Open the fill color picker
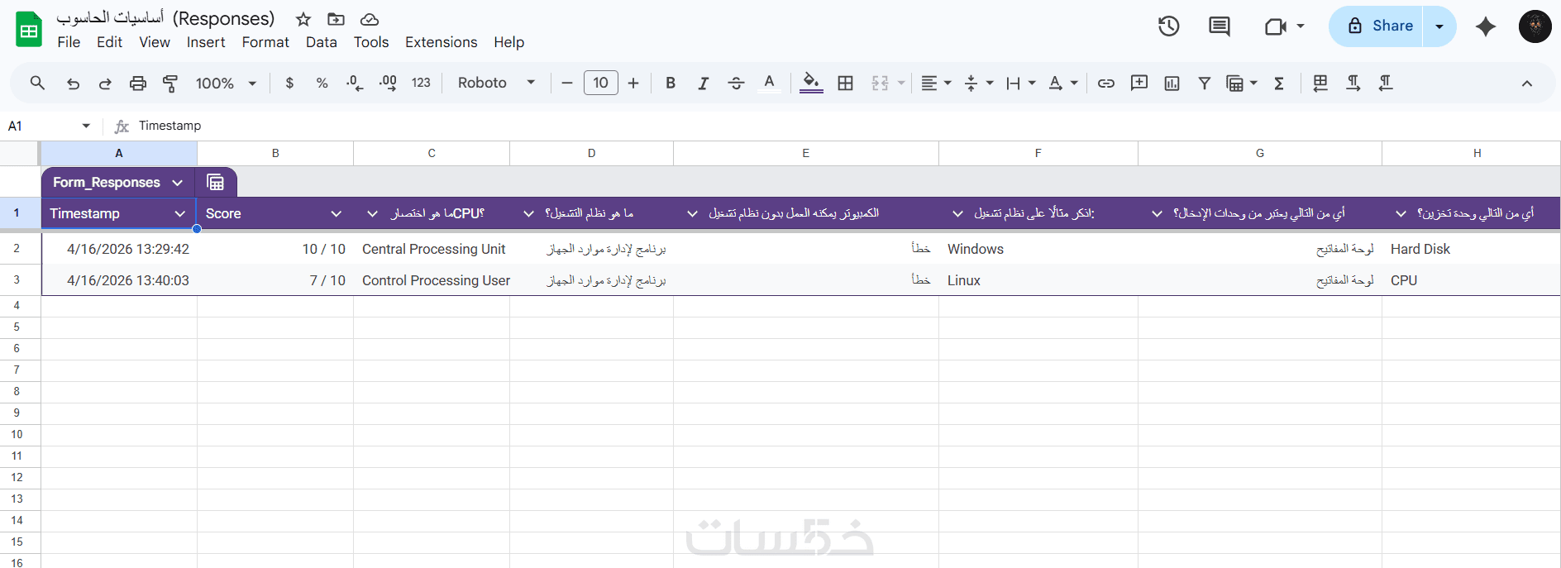The width and height of the screenshot is (1561, 568). (x=811, y=83)
